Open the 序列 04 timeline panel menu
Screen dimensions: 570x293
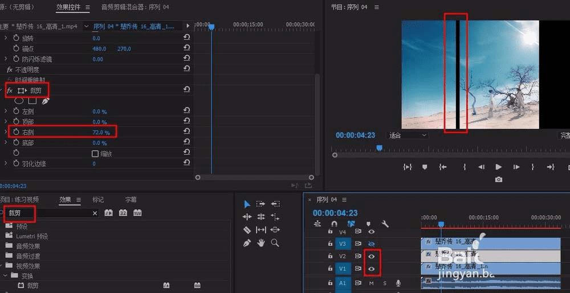(344, 200)
